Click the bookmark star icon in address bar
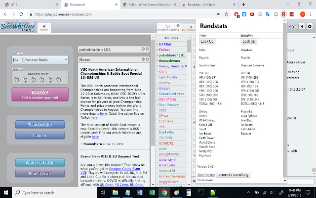 point(226,14)
